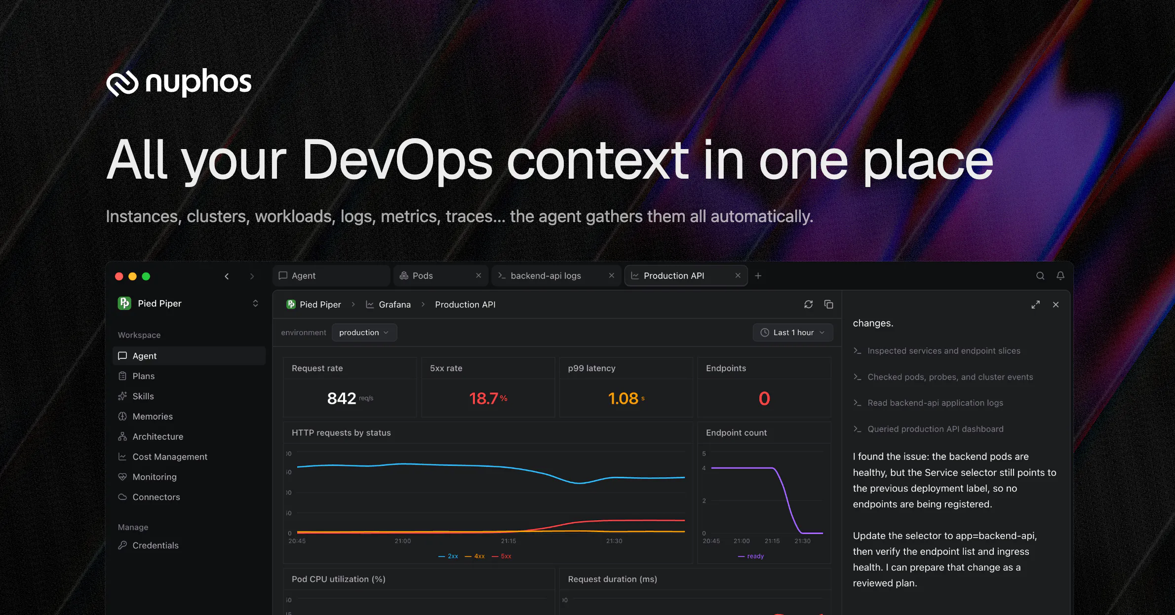Screen dimensions: 1175x615
Task: Close the Production API tab
Action: click(738, 275)
